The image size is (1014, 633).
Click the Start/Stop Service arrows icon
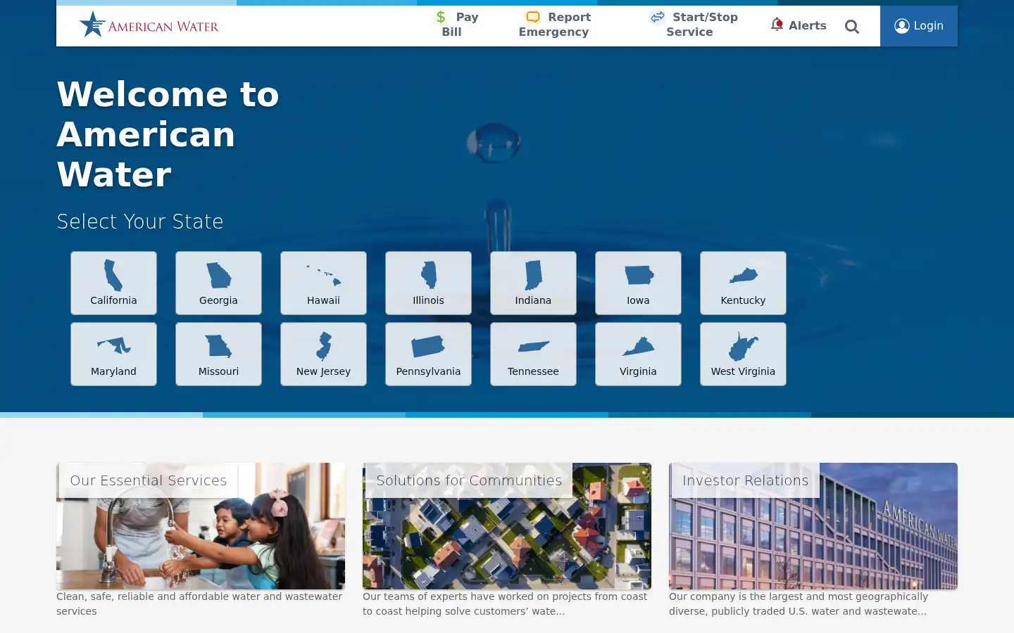click(657, 17)
